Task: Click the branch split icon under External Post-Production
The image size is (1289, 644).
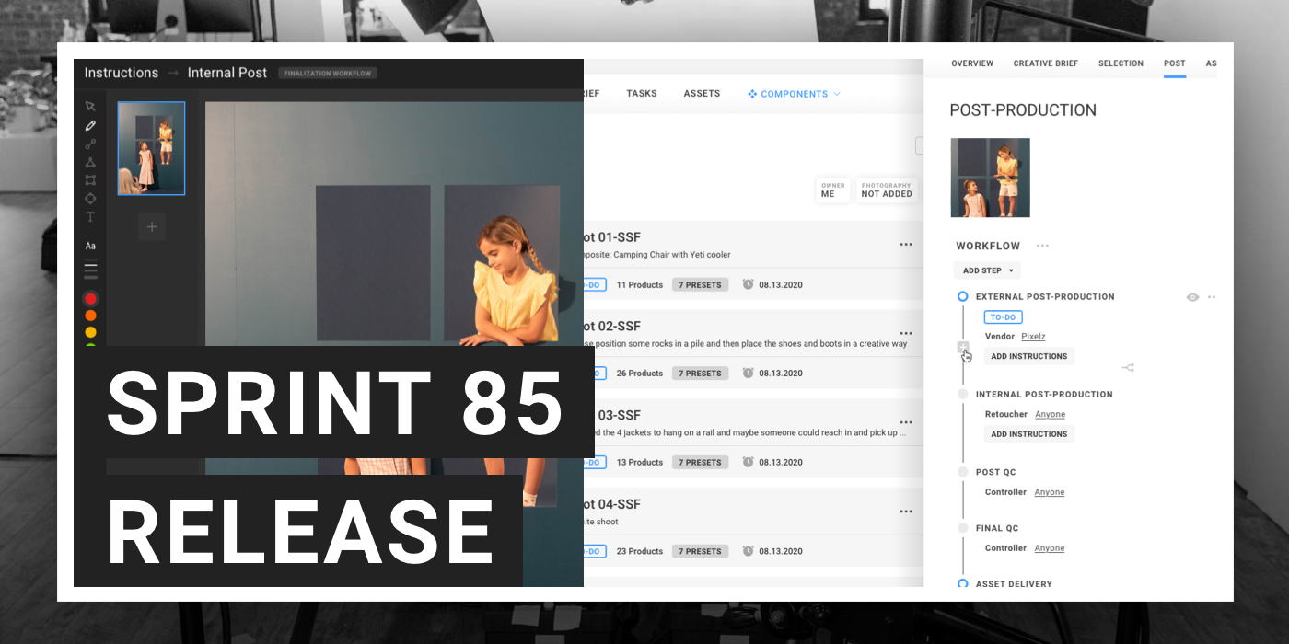Action: (x=1128, y=368)
